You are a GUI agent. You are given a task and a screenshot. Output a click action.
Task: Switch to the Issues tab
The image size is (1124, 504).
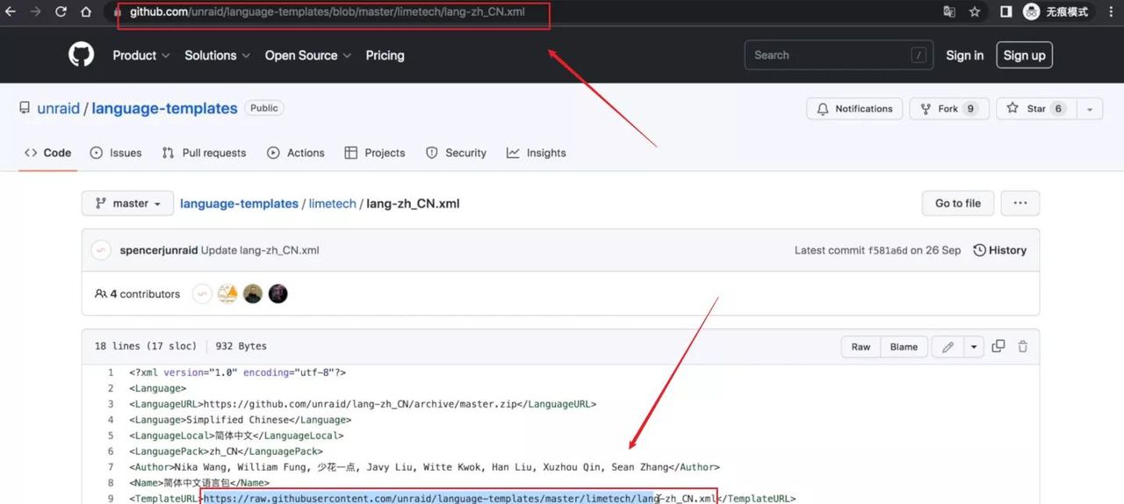pos(116,153)
